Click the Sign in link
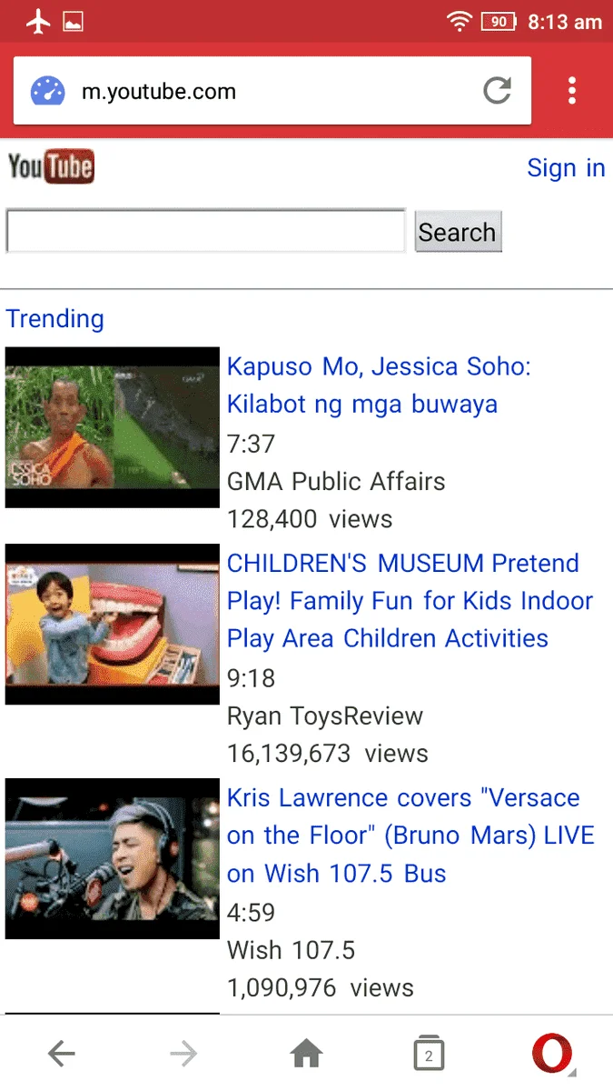 click(566, 168)
